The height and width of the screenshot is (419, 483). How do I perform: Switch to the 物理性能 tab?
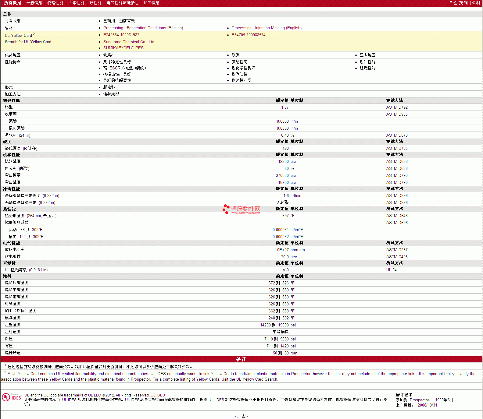[55, 3]
